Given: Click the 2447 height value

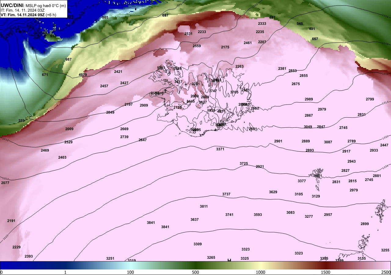Looking at the screenshot, I should (384, 145).
